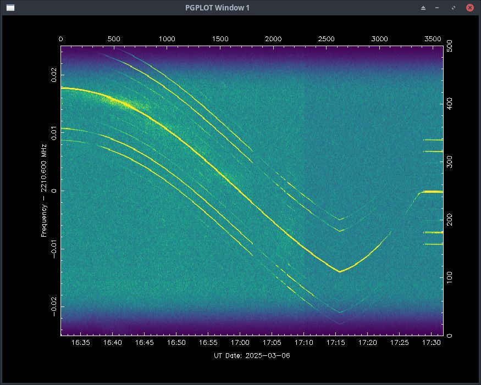Click the right axis label 100

450,278
